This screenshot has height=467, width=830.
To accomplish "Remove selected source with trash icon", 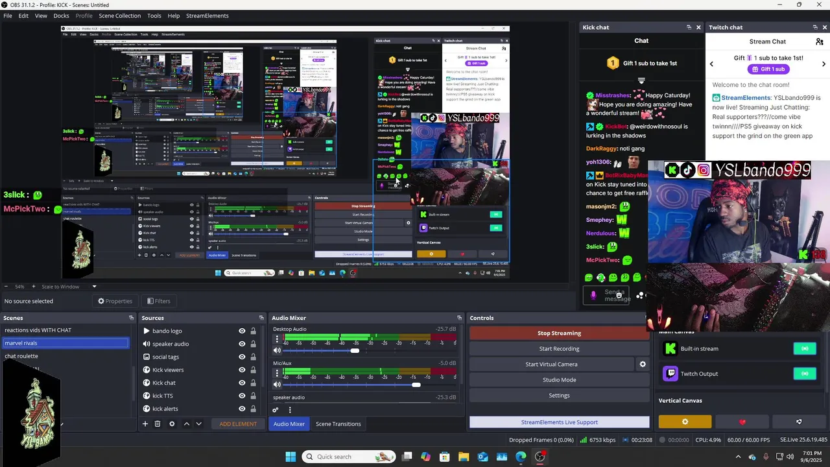I will coord(158,424).
